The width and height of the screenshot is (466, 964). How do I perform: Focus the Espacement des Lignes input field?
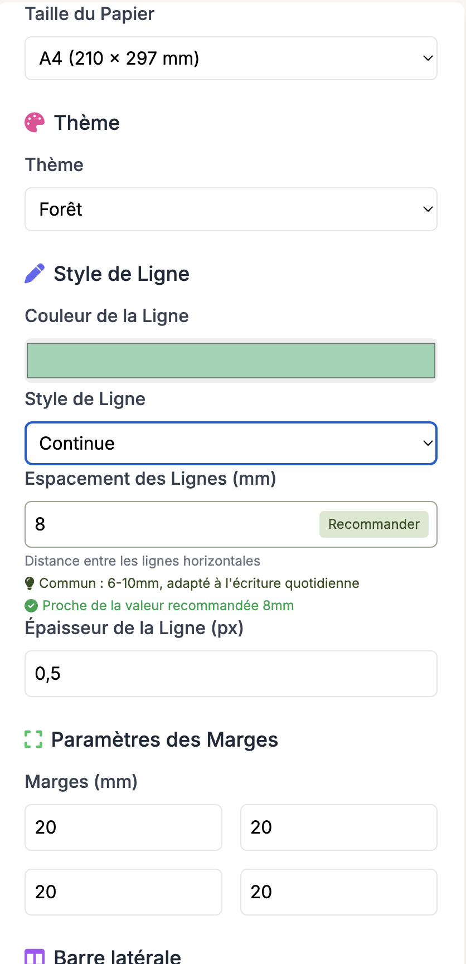(x=167, y=524)
